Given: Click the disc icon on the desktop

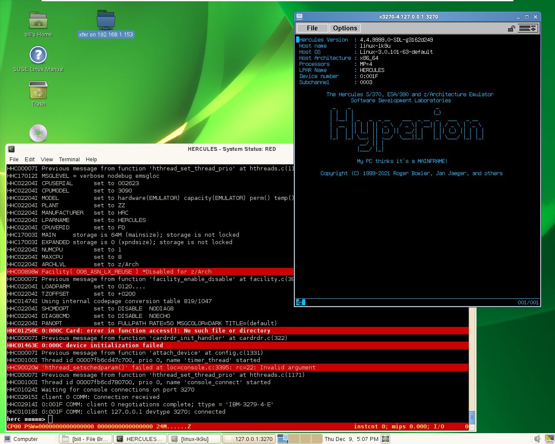Looking at the screenshot, I should (x=38, y=133).
